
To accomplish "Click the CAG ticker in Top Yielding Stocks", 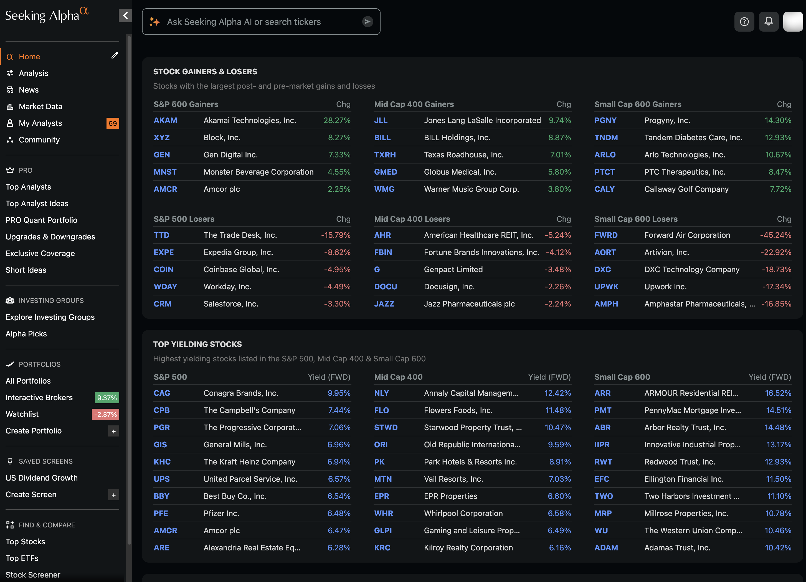I will tap(162, 393).
